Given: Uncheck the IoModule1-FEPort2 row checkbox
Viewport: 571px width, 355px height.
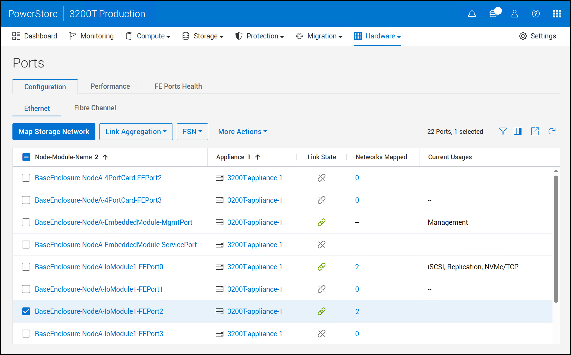Looking at the screenshot, I should click(x=26, y=311).
